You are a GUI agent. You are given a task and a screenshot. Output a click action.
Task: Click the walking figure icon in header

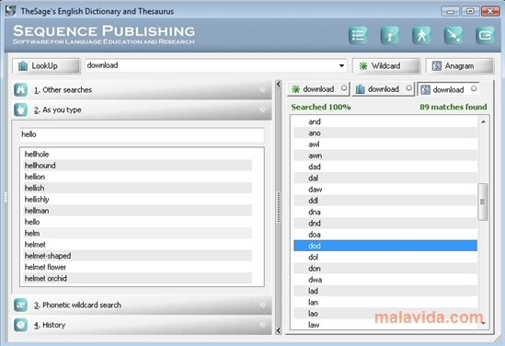tap(421, 35)
